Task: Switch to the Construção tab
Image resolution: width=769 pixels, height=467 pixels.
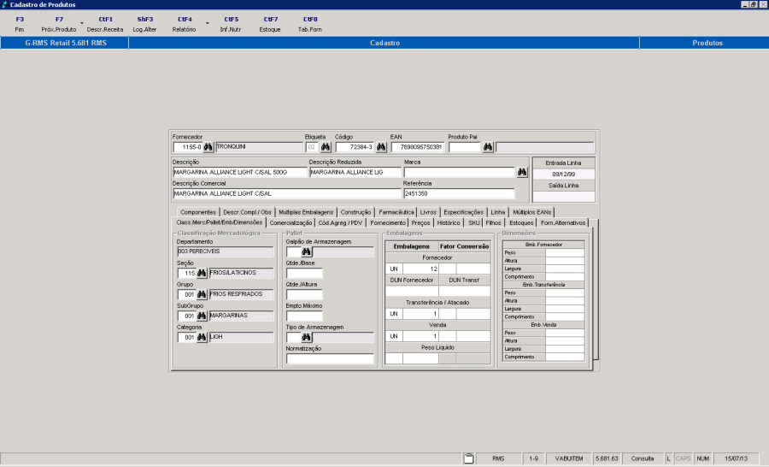Action: pos(355,212)
